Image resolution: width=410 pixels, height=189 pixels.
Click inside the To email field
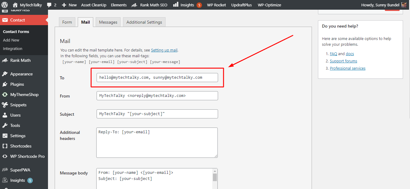(157, 77)
